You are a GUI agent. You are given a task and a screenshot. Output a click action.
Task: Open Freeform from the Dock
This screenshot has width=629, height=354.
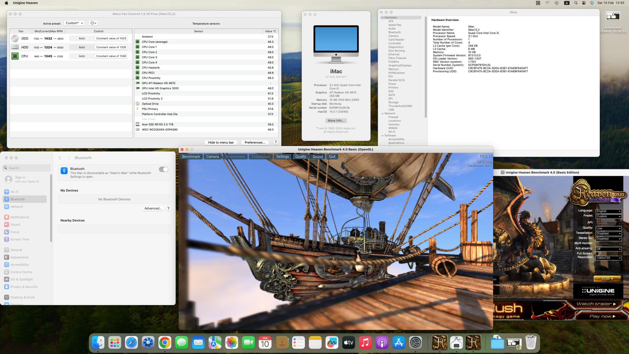332,343
